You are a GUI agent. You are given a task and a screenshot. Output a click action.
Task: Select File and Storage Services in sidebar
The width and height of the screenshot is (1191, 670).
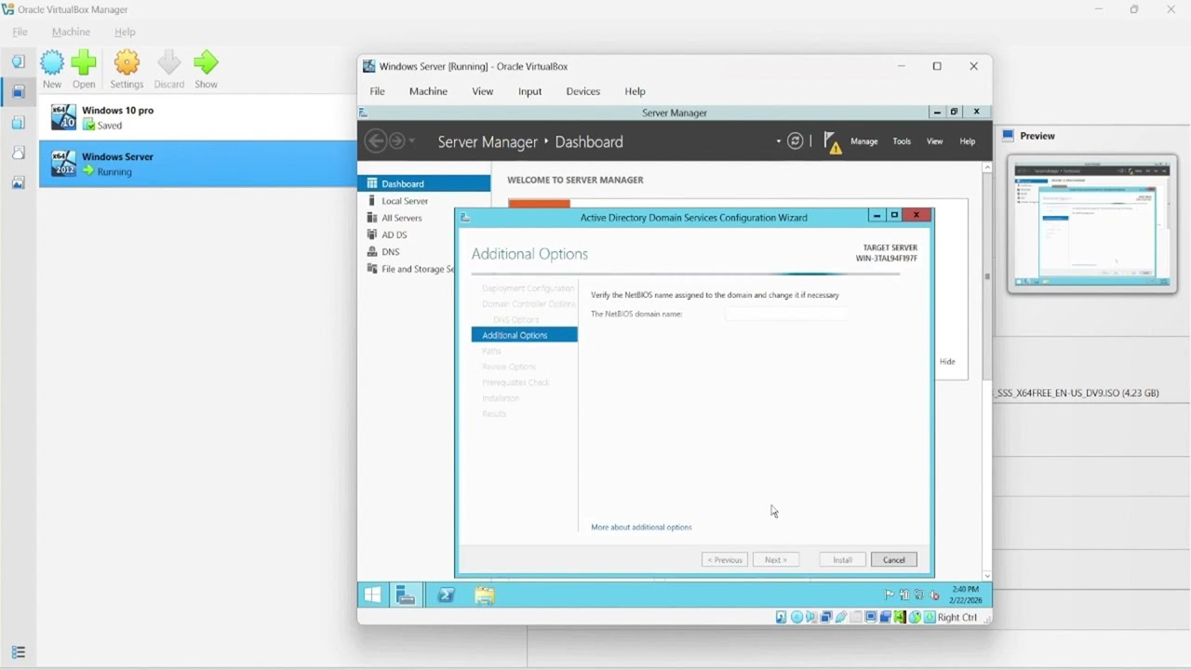coord(409,269)
